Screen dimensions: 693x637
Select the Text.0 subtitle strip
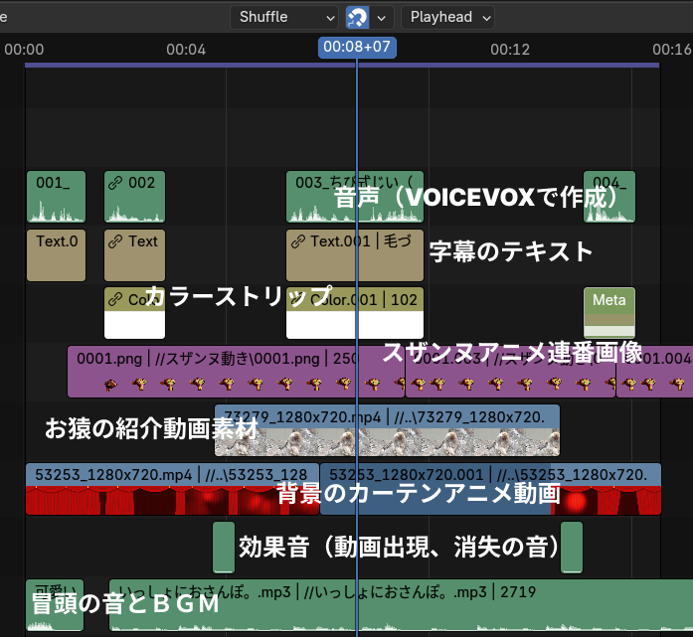(x=56, y=255)
